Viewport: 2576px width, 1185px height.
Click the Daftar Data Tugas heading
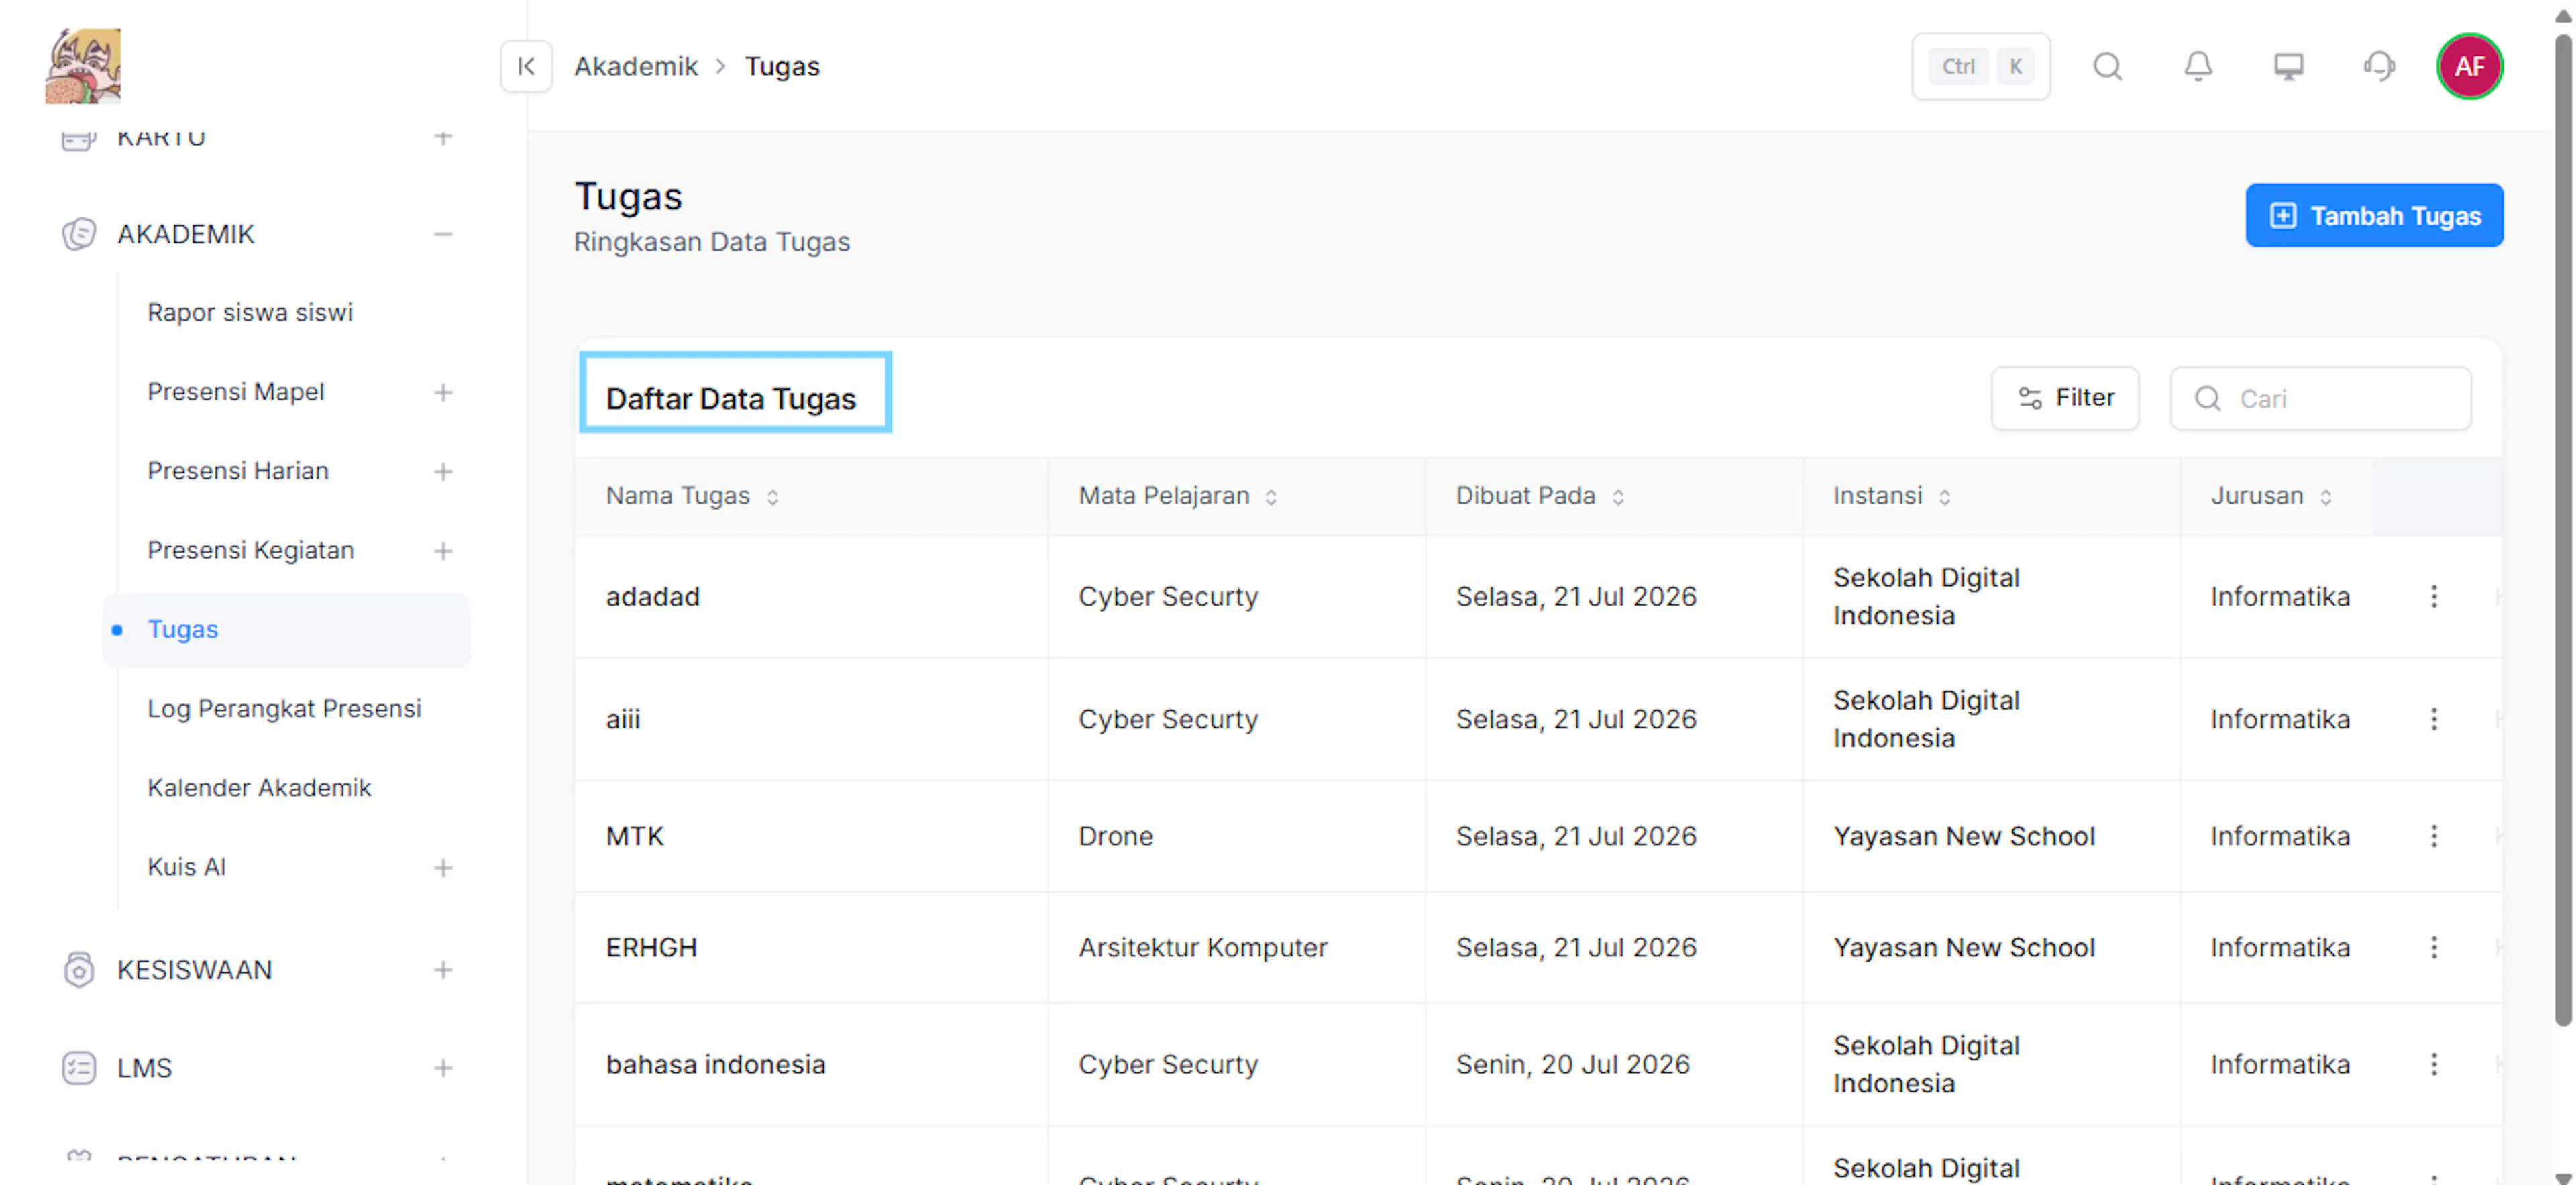tap(730, 398)
